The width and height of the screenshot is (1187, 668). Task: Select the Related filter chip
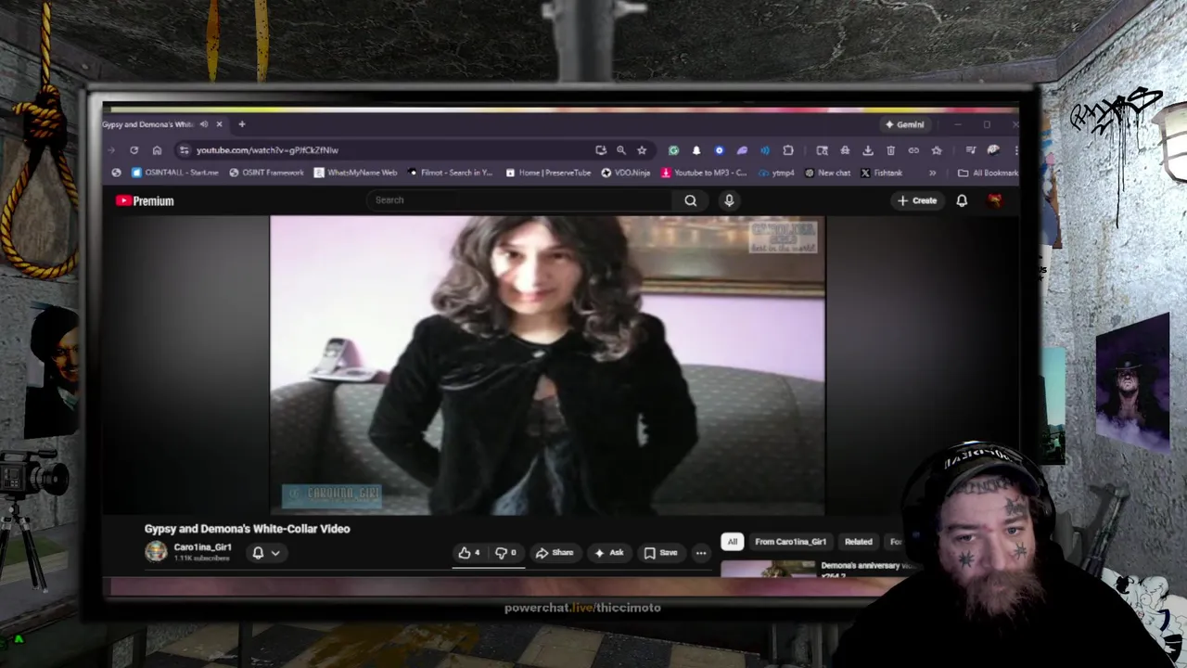(858, 542)
